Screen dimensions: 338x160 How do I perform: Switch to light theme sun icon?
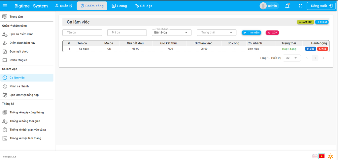point(330,156)
